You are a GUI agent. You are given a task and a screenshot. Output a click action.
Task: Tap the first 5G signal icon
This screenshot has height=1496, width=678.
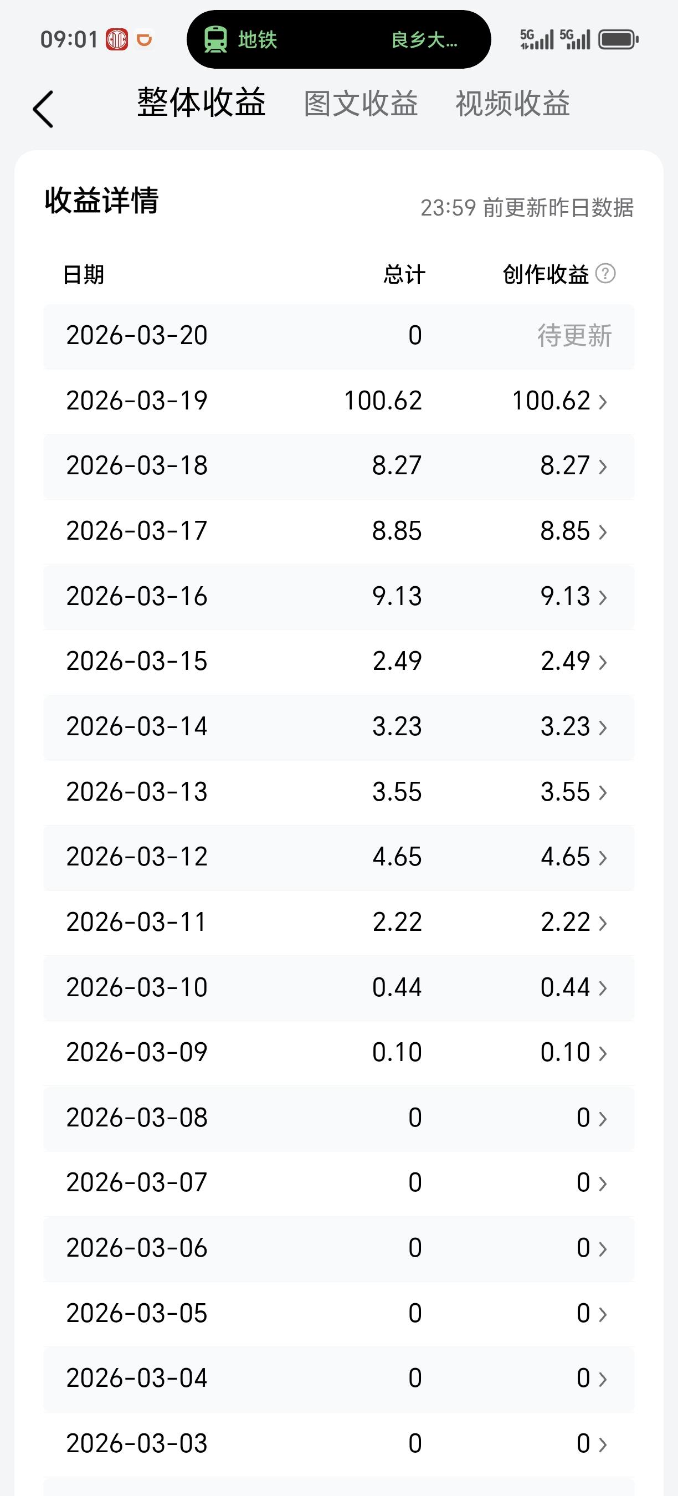pos(536,39)
